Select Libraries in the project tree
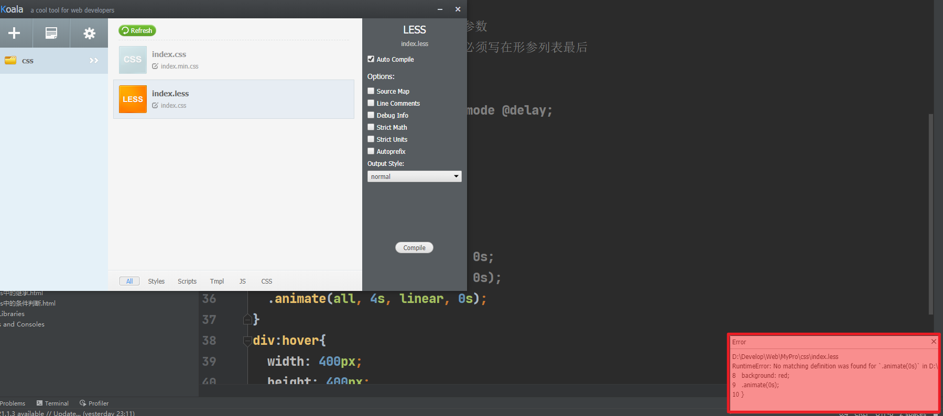 point(13,314)
